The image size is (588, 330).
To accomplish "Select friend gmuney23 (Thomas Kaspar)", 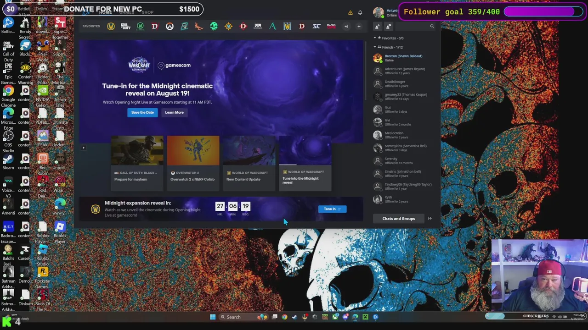I will 403,97.
